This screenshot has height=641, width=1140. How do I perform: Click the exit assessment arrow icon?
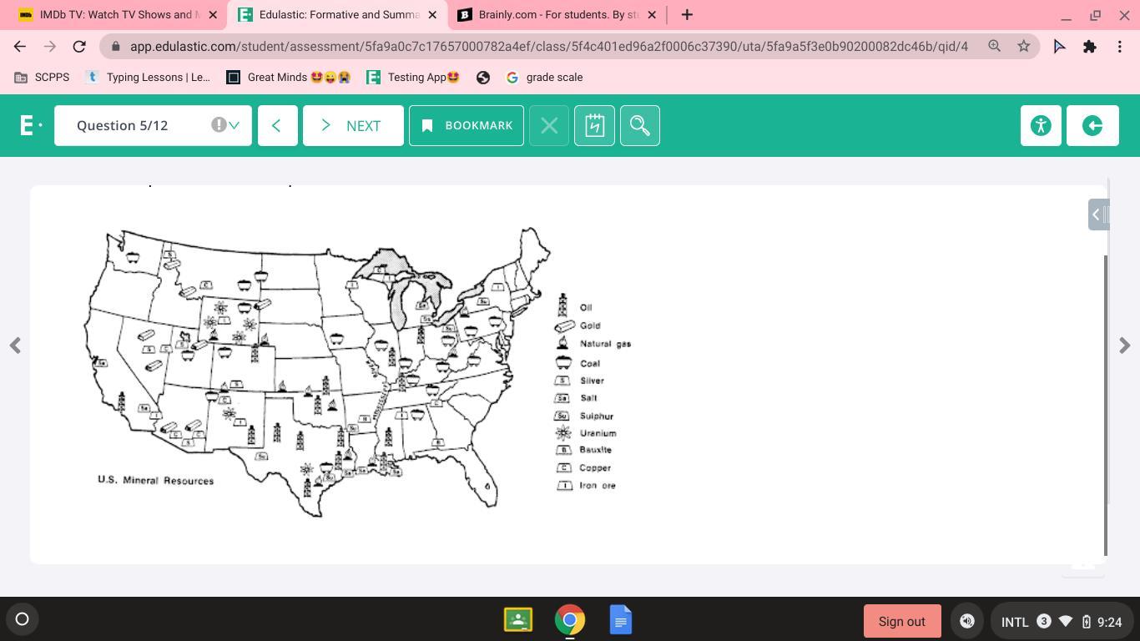[x=1092, y=125]
